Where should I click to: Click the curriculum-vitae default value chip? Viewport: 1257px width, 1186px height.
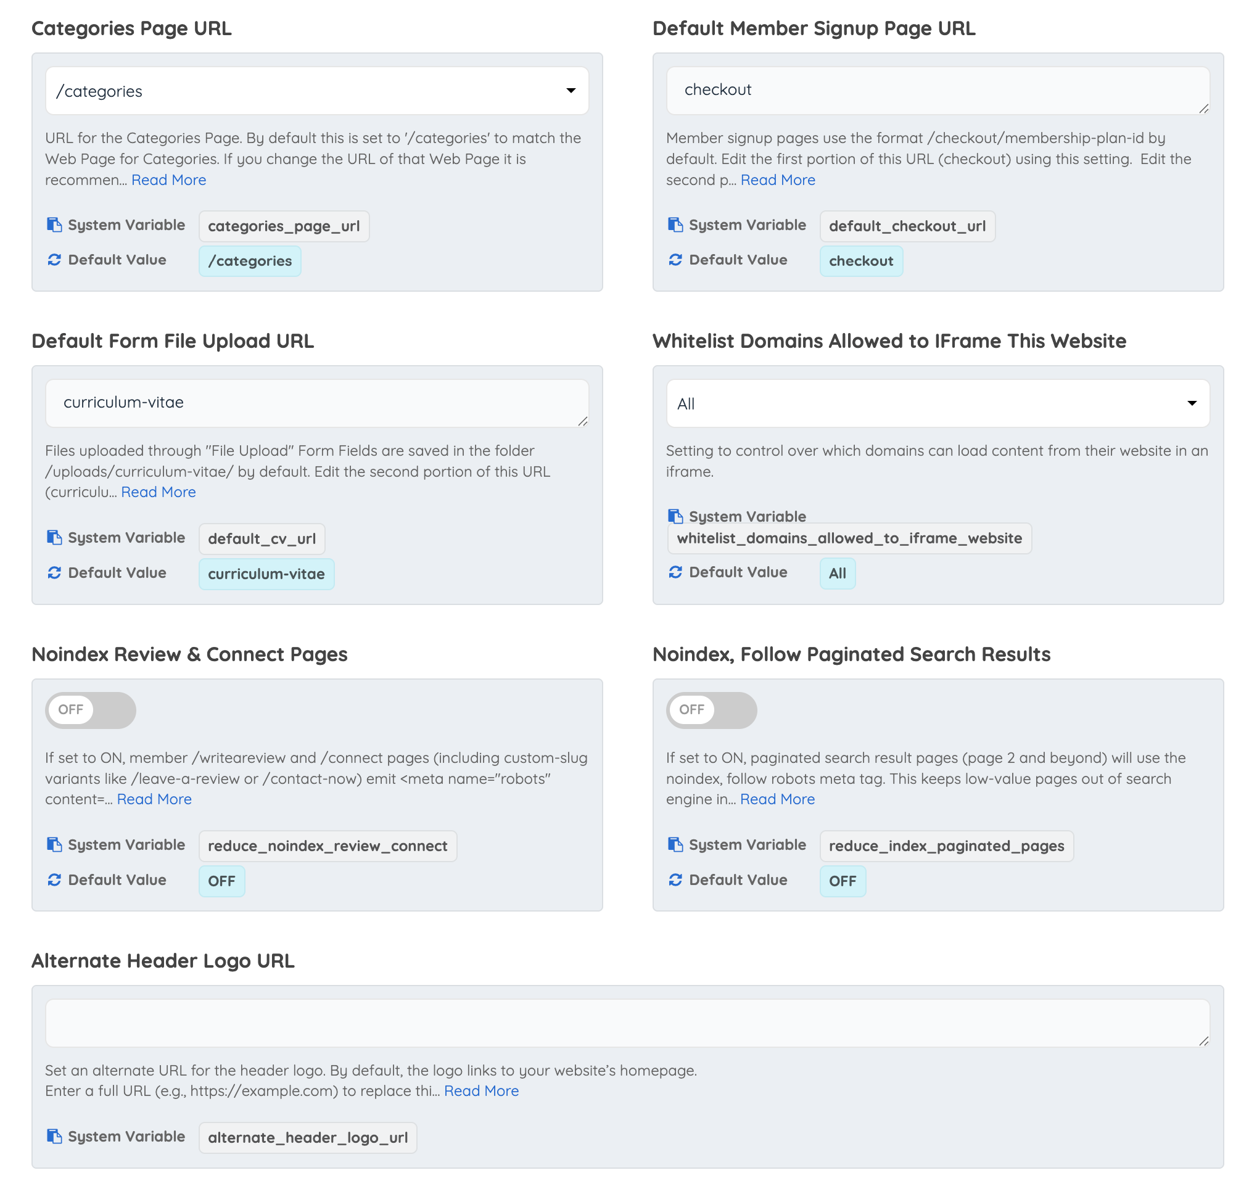[x=266, y=574]
